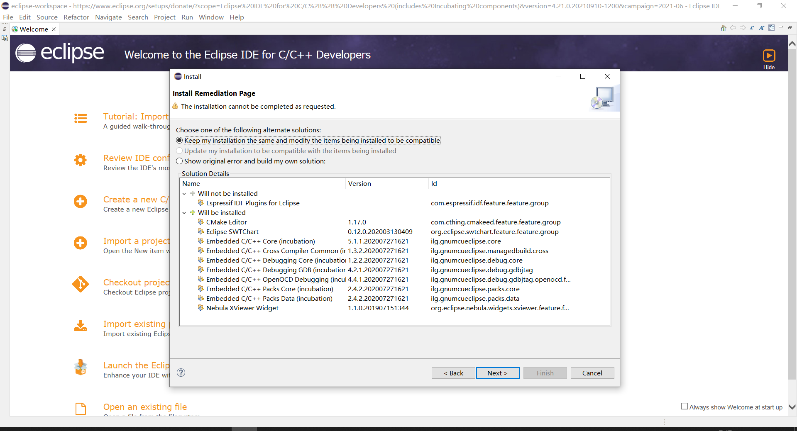The width and height of the screenshot is (797, 431).
Task: Click the restore view icon at far left
Action: click(x=5, y=29)
